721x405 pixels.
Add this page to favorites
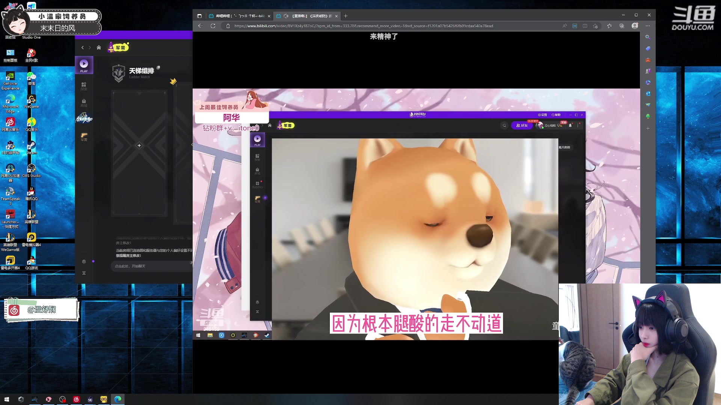595,26
